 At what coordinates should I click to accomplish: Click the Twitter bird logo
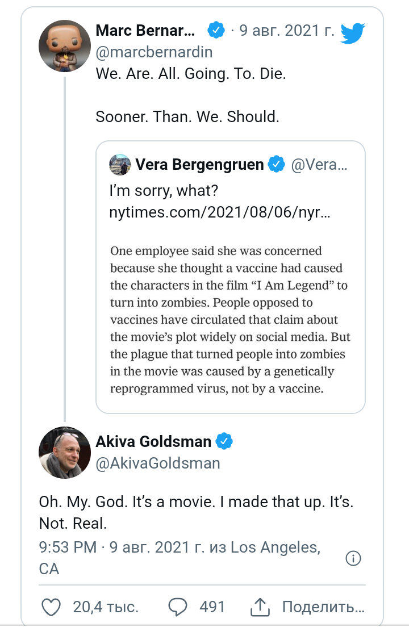click(352, 32)
